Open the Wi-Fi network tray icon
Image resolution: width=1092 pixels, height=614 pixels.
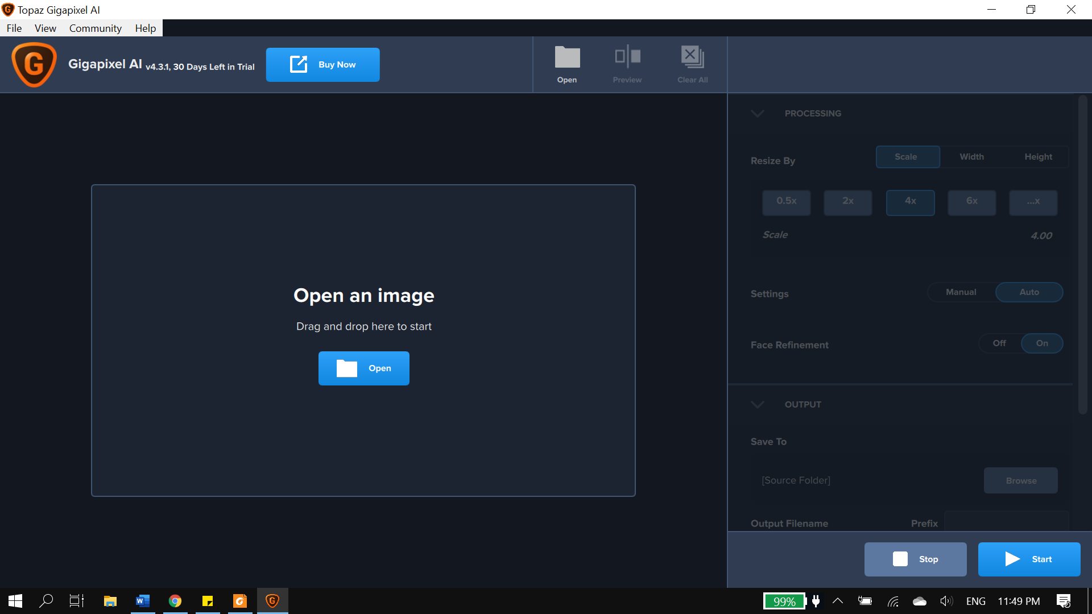click(893, 601)
